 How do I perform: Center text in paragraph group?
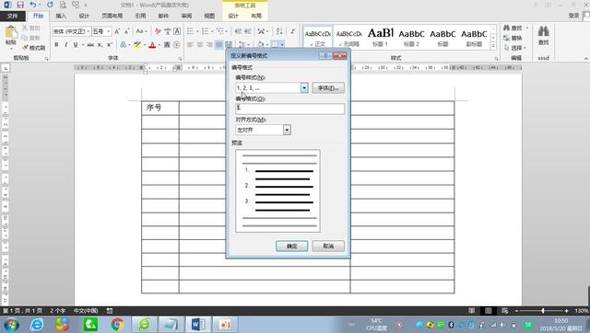point(200,45)
